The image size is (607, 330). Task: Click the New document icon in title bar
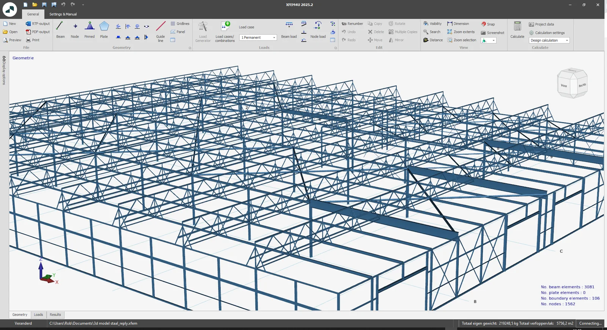(x=25, y=5)
